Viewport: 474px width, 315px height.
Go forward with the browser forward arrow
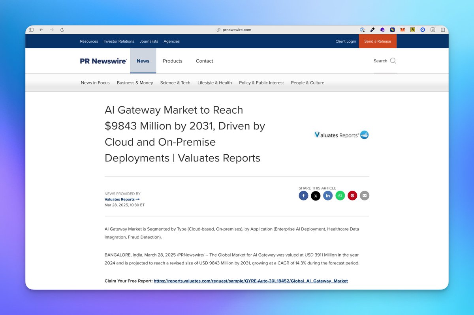click(x=52, y=30)
